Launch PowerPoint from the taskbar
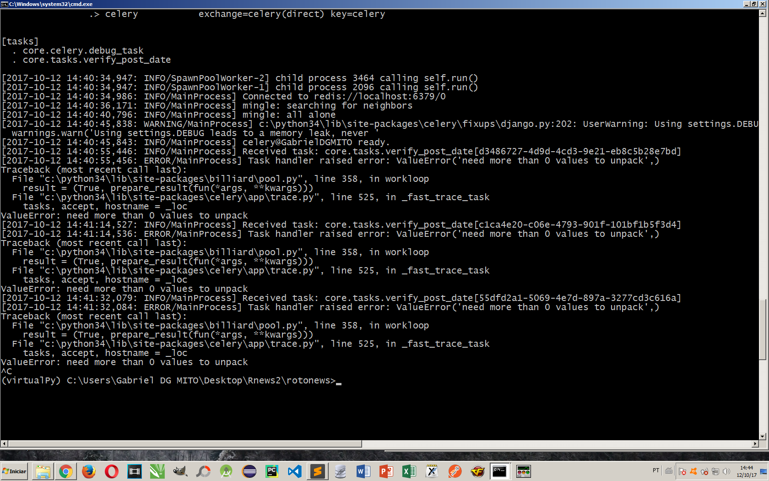The width and height of the screenshot is (769, 481). click(386, 471)
